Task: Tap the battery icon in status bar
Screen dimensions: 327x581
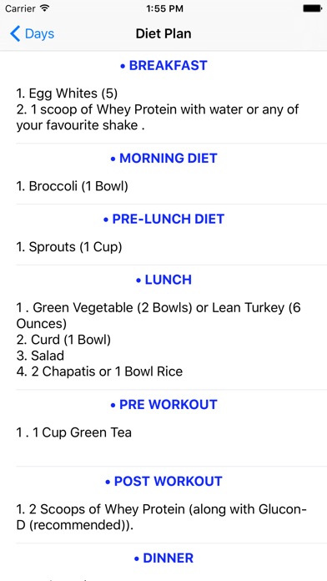Action: pyautogui.click(x=312, y=8)
